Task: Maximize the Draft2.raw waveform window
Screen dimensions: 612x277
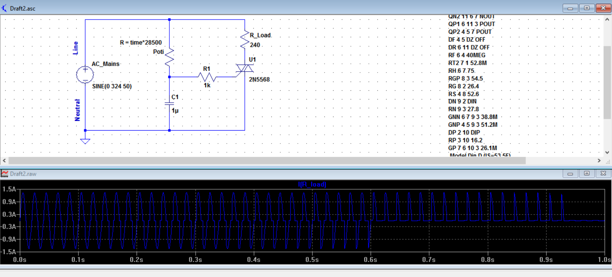Action: tap(587, 174)
